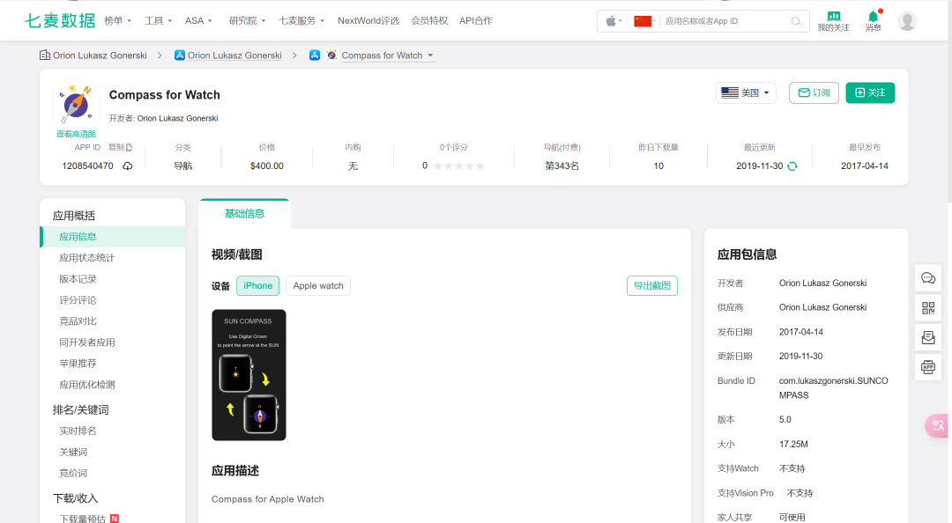The height and width of the screenshot is (523, 952).
Task: Click the QR code floating icon
Action: (928, 307)
